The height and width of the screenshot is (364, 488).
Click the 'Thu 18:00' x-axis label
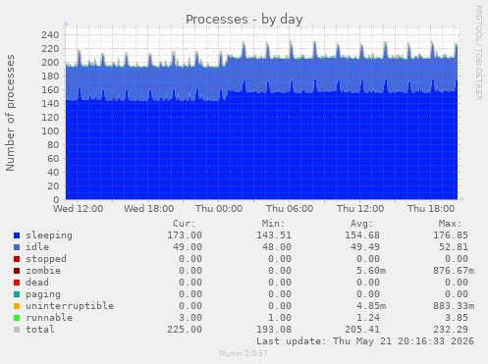click(431, 209)
